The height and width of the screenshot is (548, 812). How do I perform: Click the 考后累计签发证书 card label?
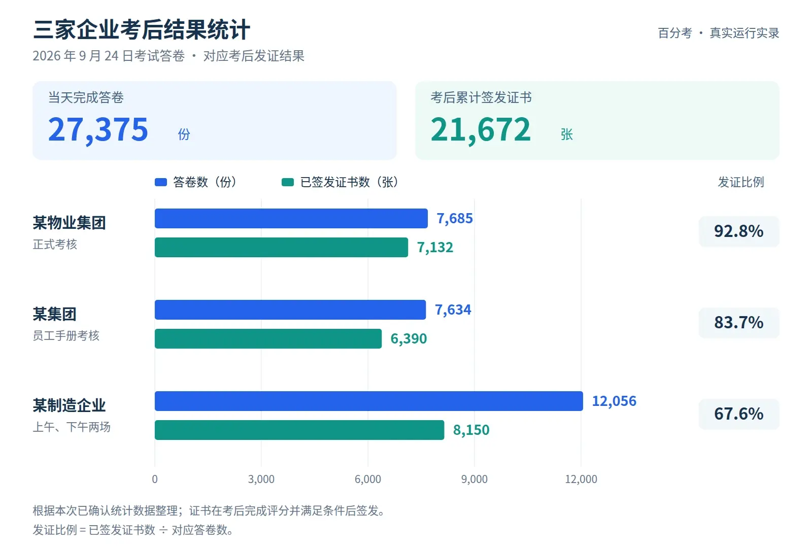pos(481,97)
